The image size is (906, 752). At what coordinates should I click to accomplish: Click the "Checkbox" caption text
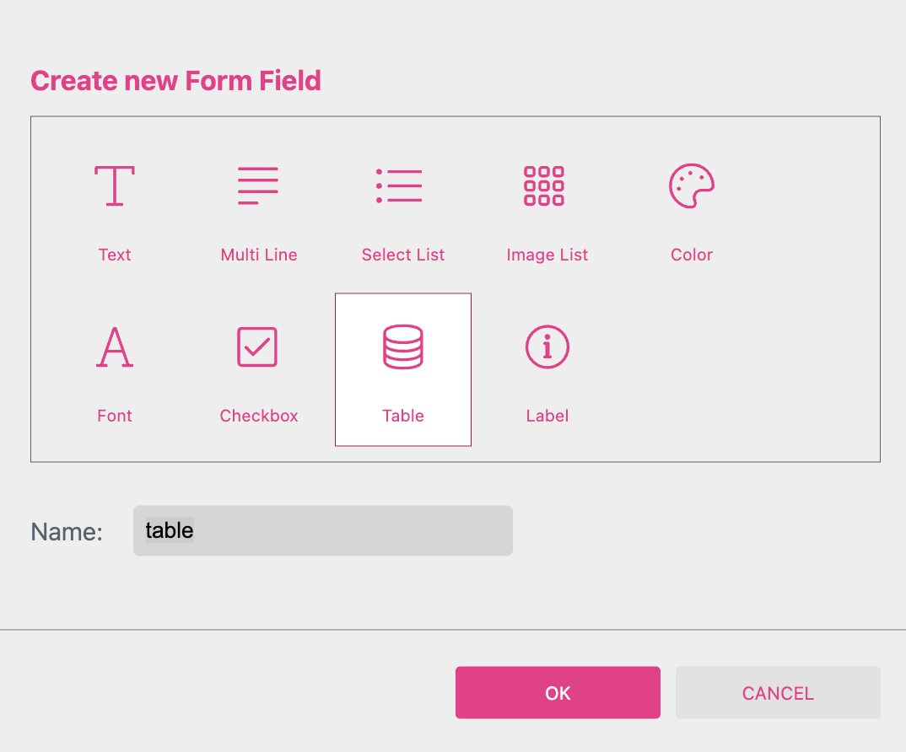pos(259,416)
